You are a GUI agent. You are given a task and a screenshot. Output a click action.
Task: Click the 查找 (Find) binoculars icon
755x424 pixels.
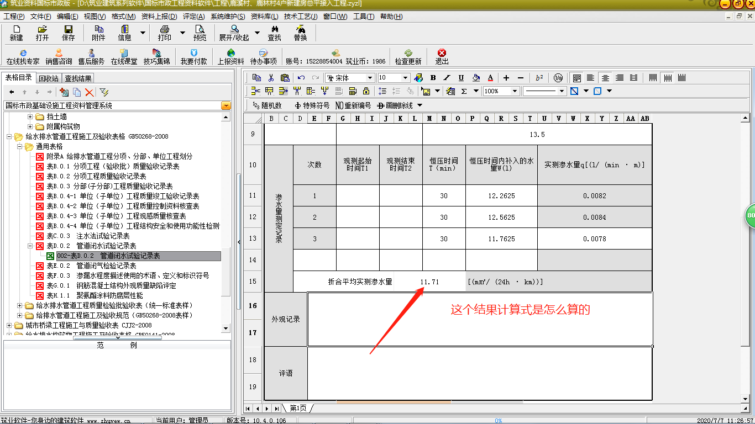(x=274, y=33)
